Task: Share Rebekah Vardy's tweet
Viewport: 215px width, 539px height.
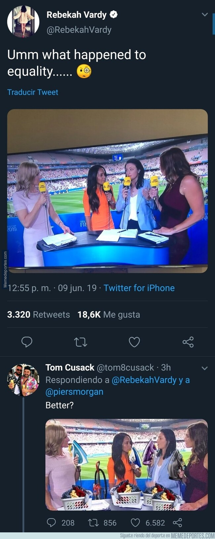Action: [188, 342]
